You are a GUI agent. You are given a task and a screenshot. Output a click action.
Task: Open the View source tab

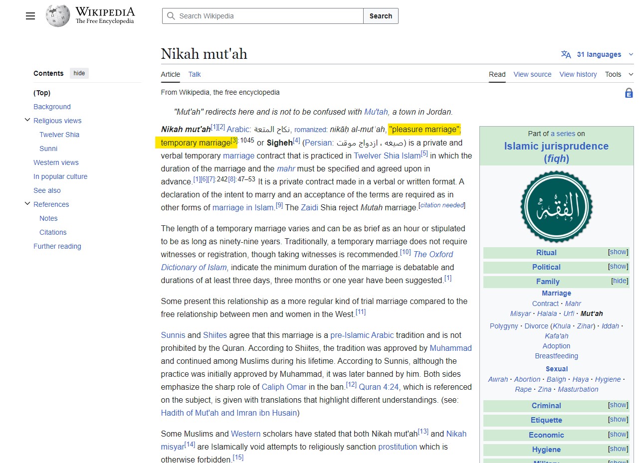point(532,74)
